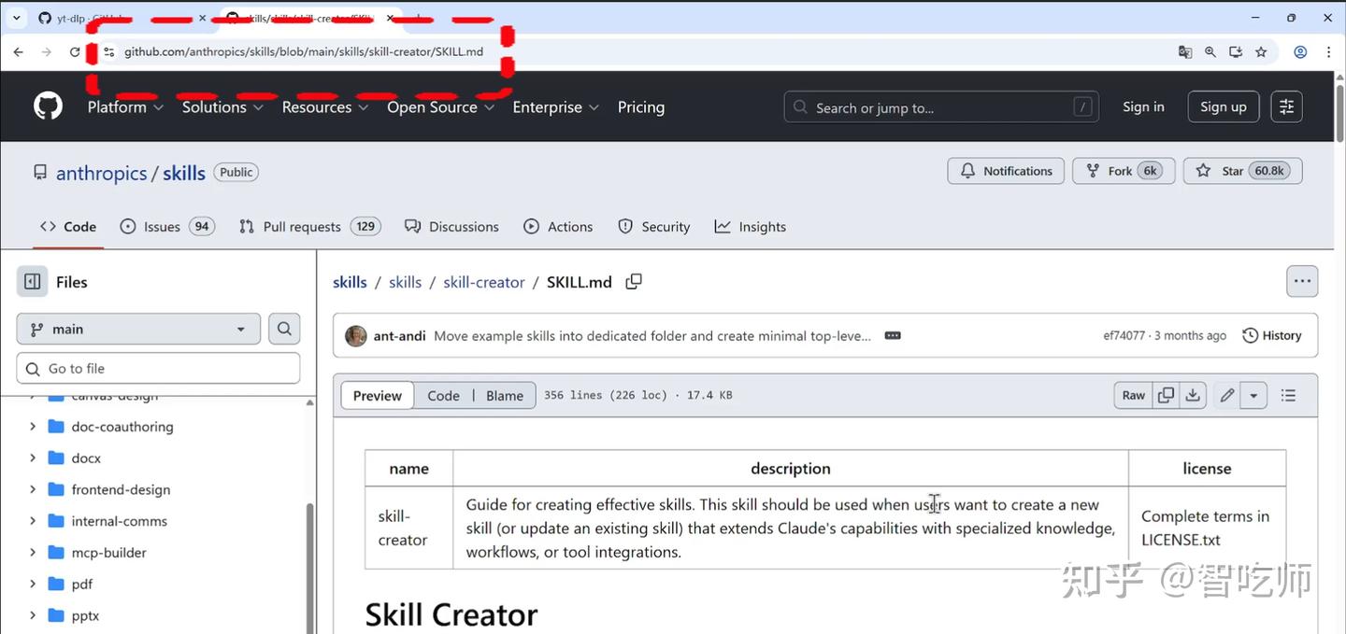Expand commit message ellipsis
Viewport: 1346px width, 634px height.
(x=893, y=335)
